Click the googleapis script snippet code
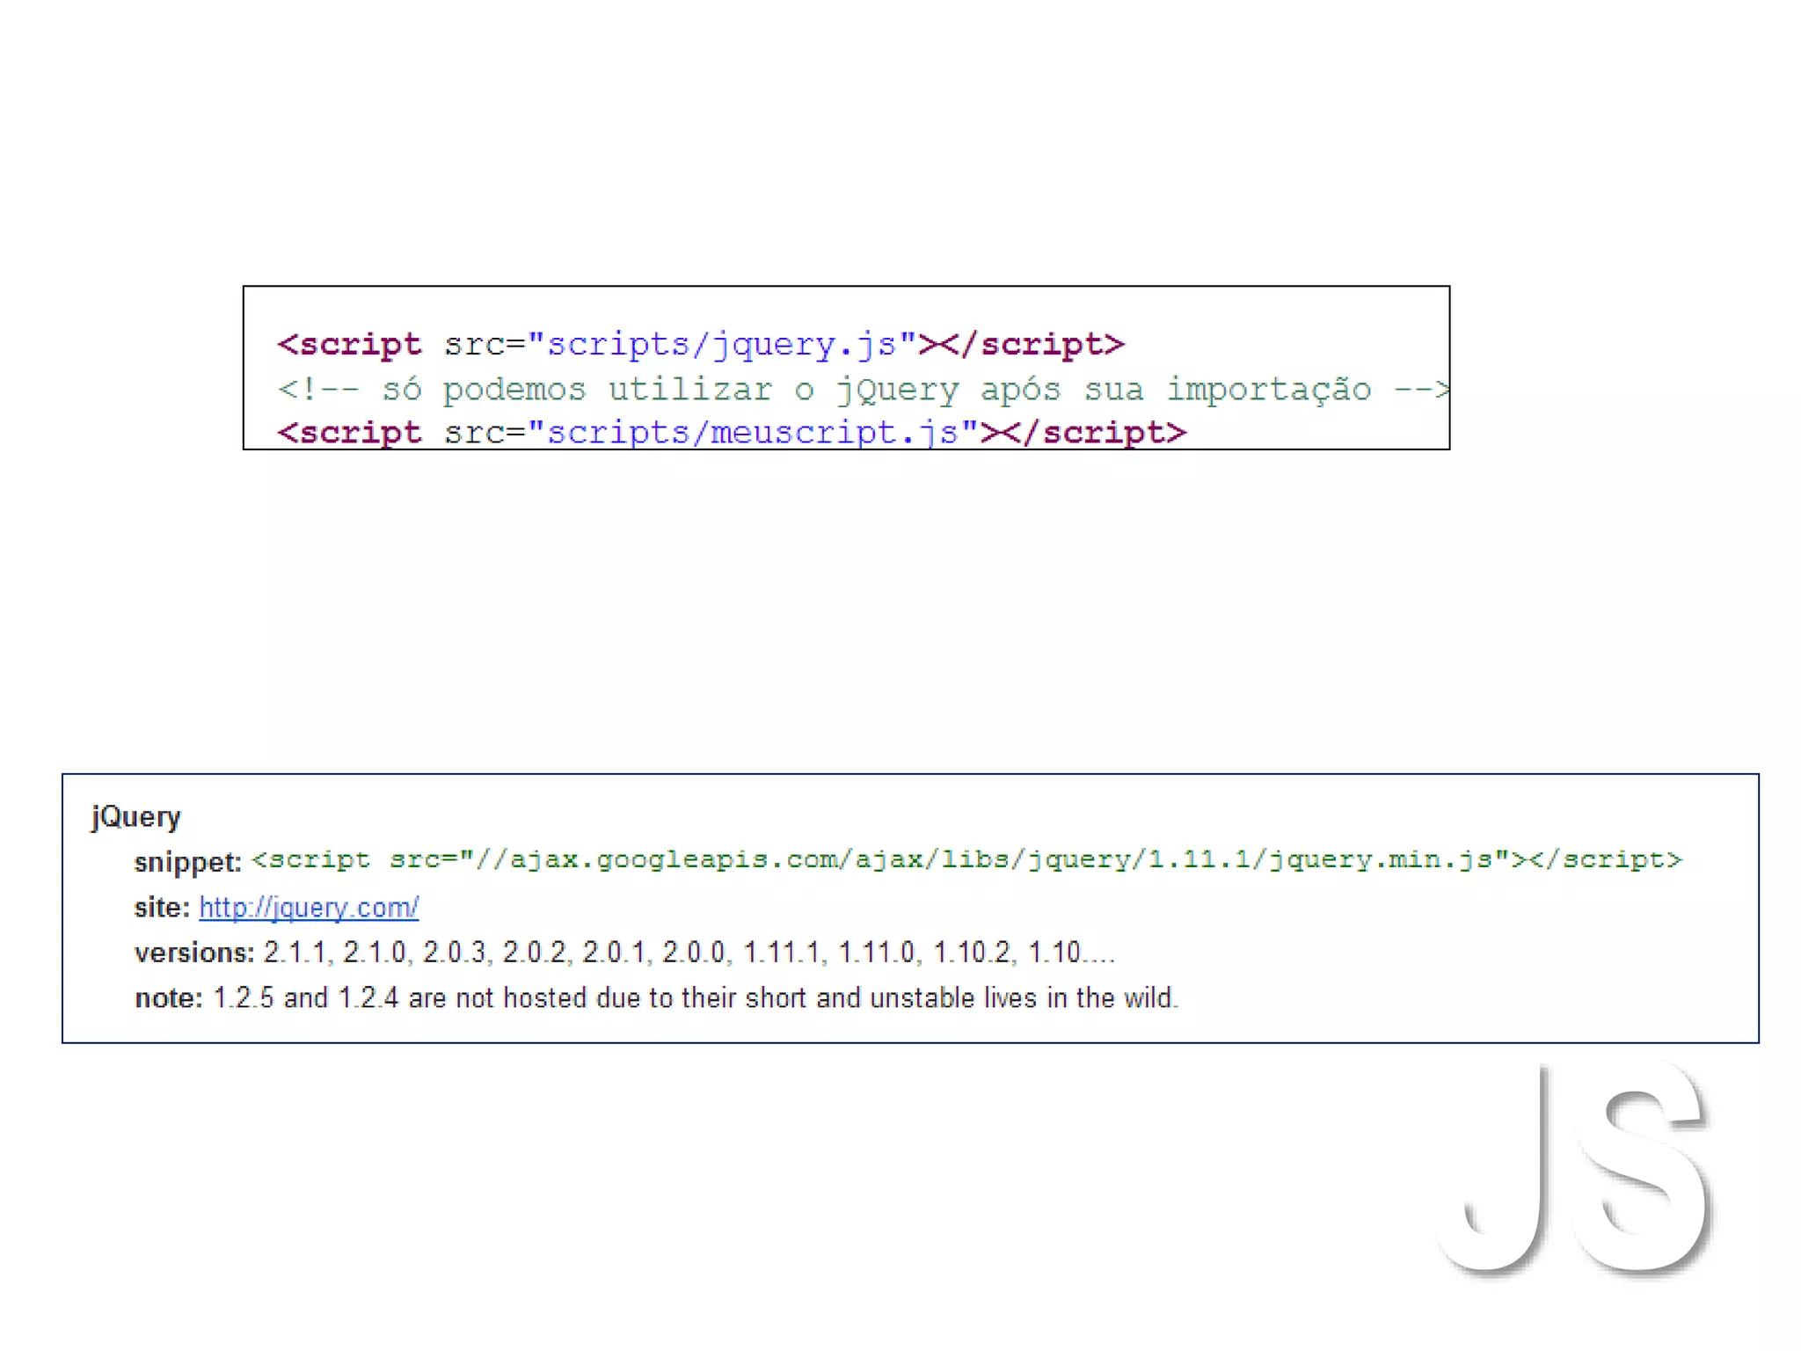This screenshot has width=1801, height=1351. click(x=966, y=859)
